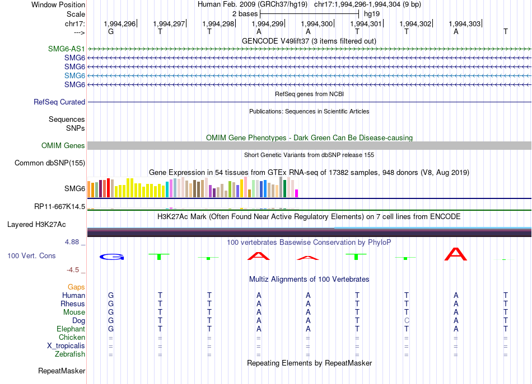
Task: Click Short Genetic Variants dbSNP title
Action: click(309, 155)
